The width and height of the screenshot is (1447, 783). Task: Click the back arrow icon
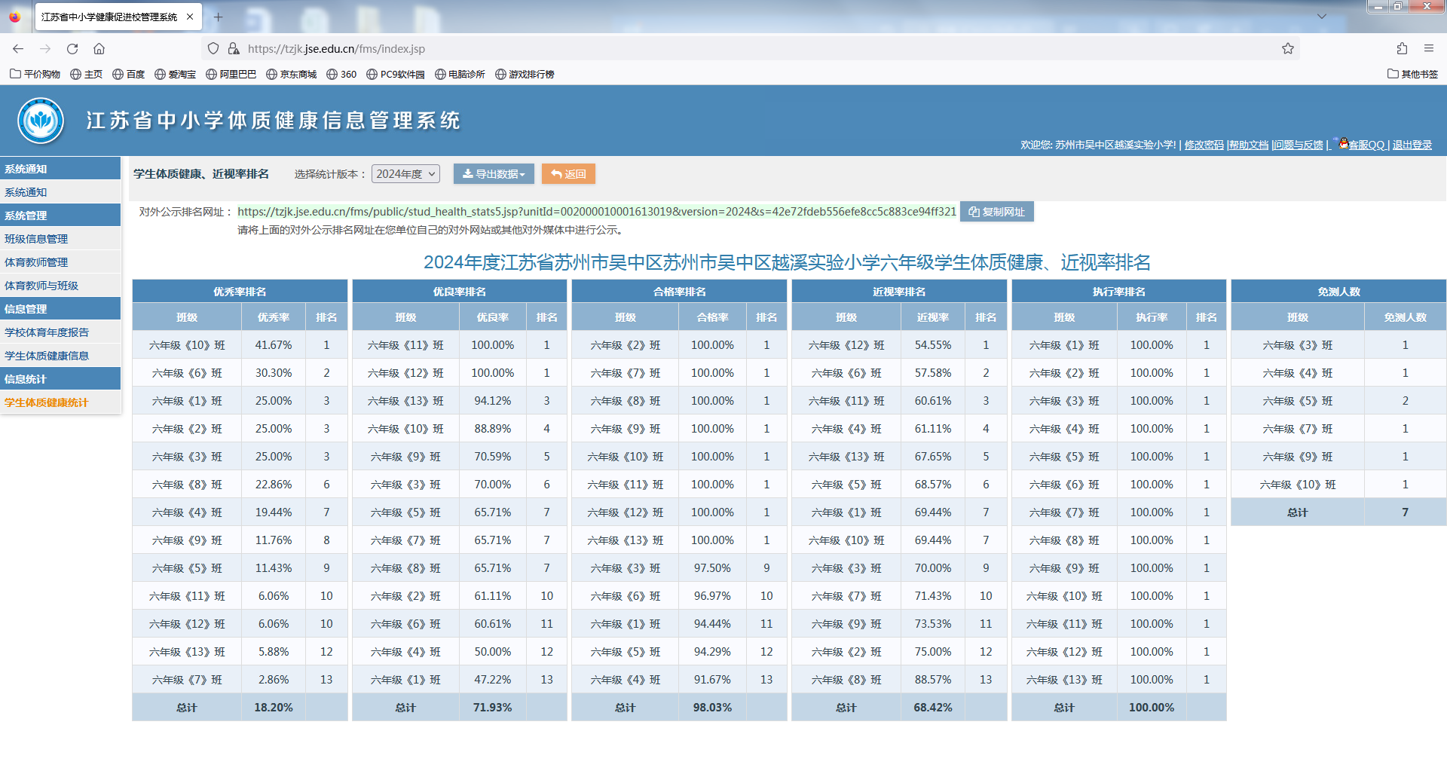[18, 49]
